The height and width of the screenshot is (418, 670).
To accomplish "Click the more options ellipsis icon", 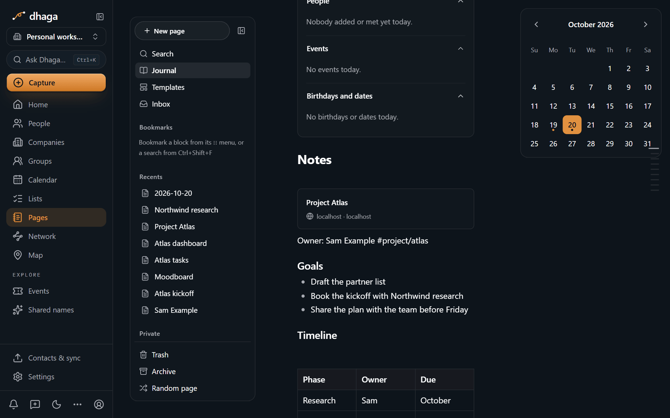I will click(77, 404).
